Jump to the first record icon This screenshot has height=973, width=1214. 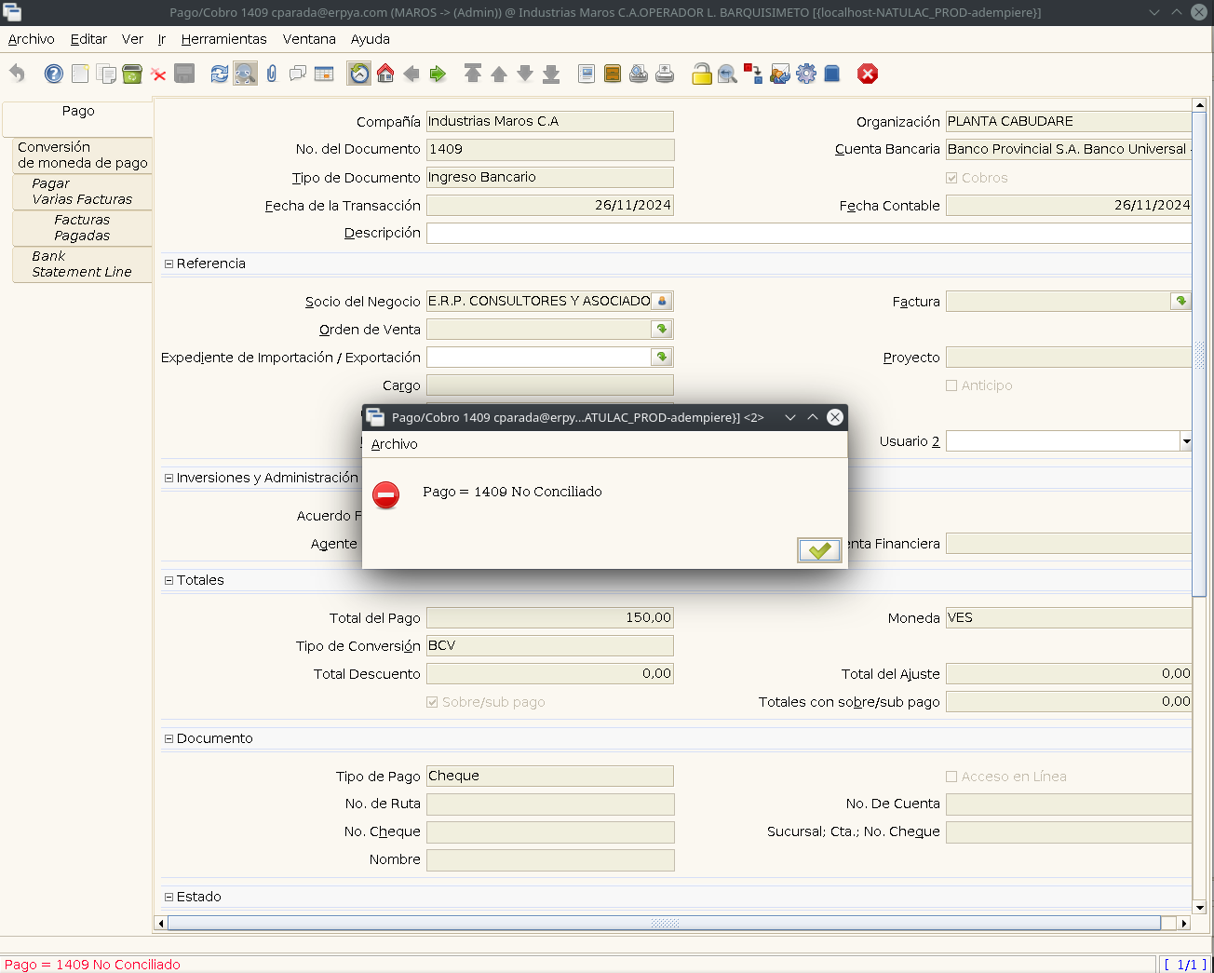pos(473,74)
